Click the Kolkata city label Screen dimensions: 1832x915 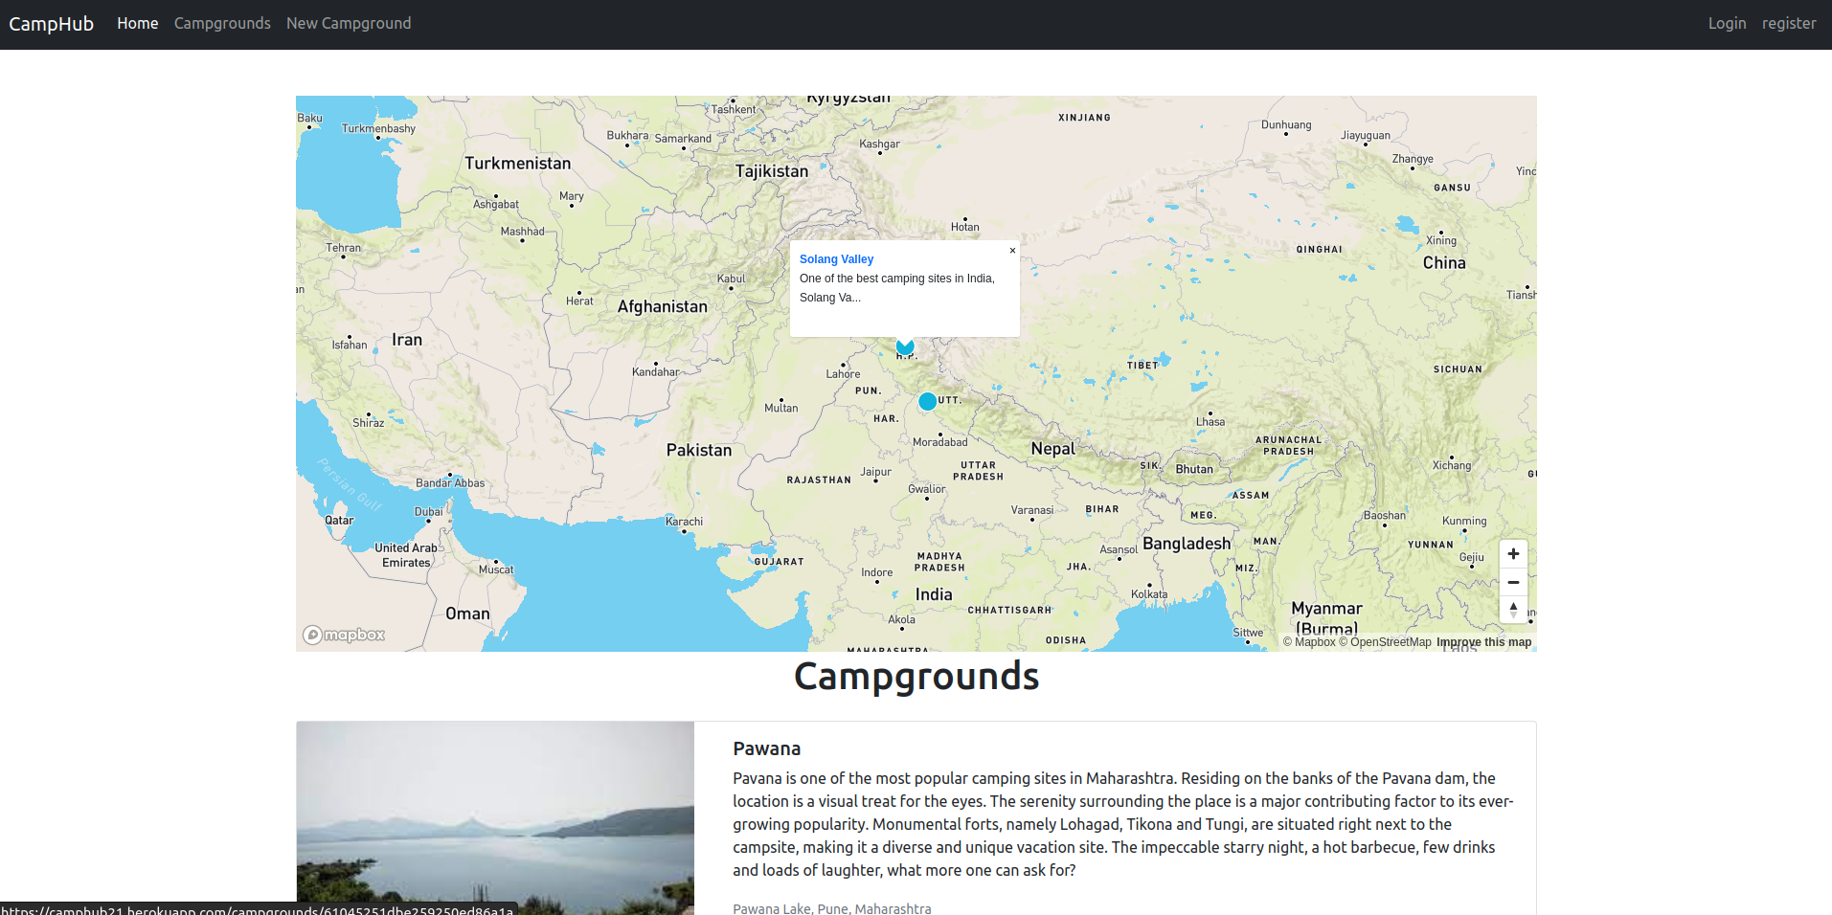(1149, 594)
